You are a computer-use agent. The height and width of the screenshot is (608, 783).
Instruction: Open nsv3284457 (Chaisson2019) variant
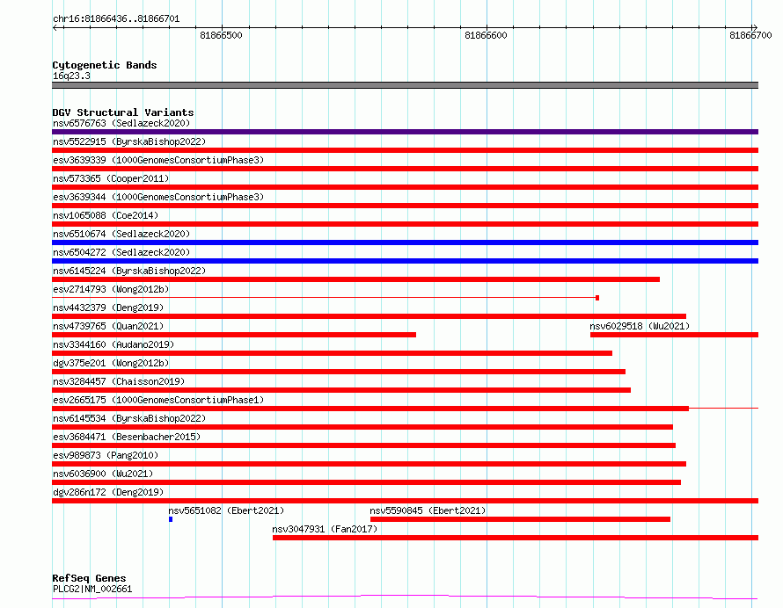click(x=119, y=381)
